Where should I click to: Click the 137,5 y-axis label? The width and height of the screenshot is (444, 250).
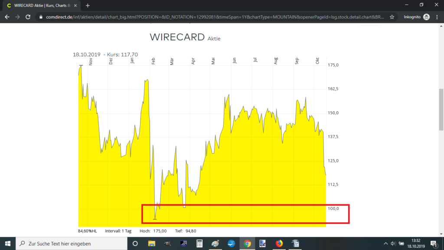333,137
